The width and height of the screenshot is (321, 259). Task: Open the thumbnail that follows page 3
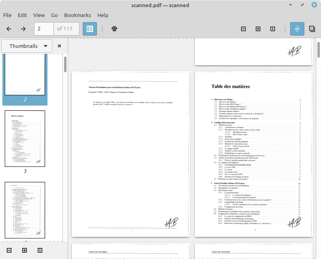(x=25, y=210)
